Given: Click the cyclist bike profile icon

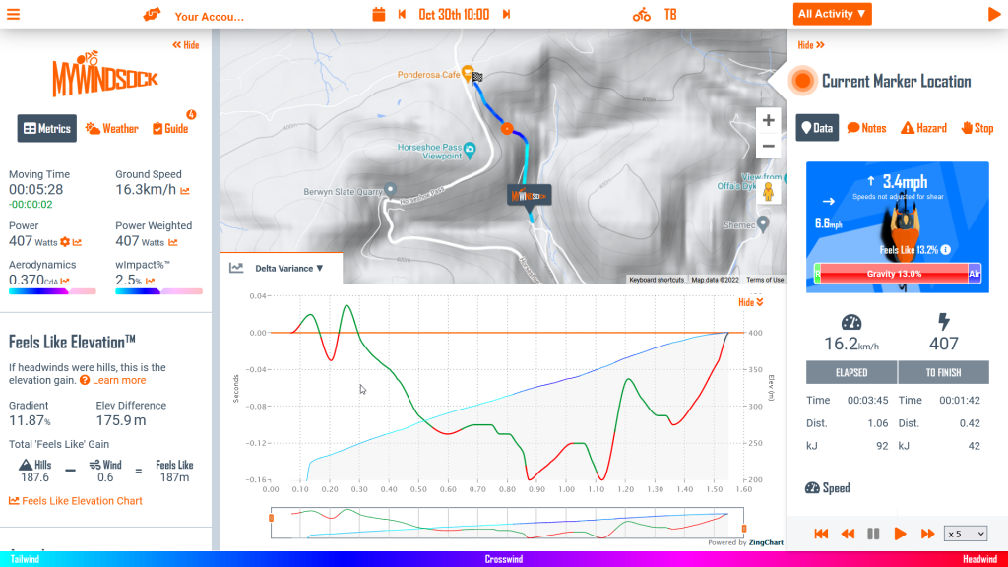Looking at the screenshot, I should click(x=642, y=15).
